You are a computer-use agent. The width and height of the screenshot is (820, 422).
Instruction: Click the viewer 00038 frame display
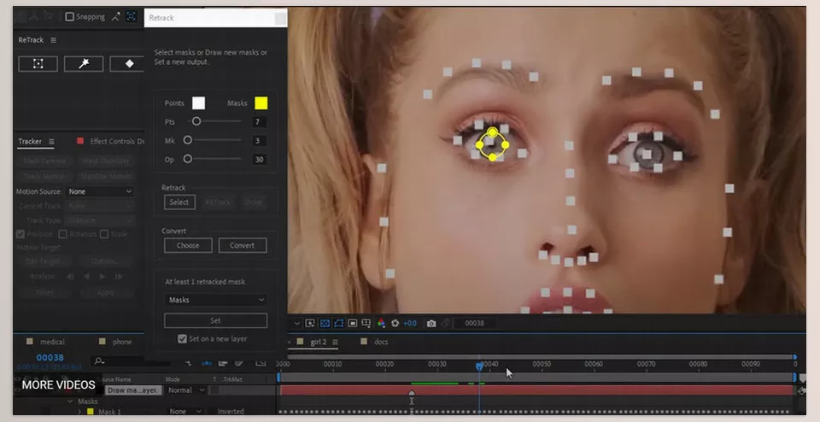pyautogui.click(x=474, y=323)
